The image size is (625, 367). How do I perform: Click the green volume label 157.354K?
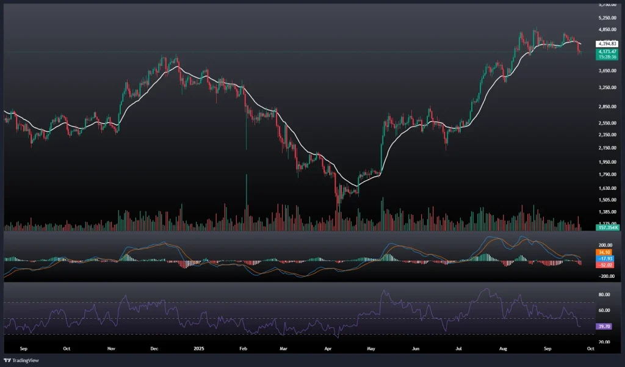[x=608, y=227]
